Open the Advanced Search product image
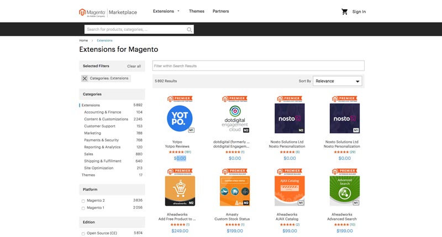 tap(344, 191)
